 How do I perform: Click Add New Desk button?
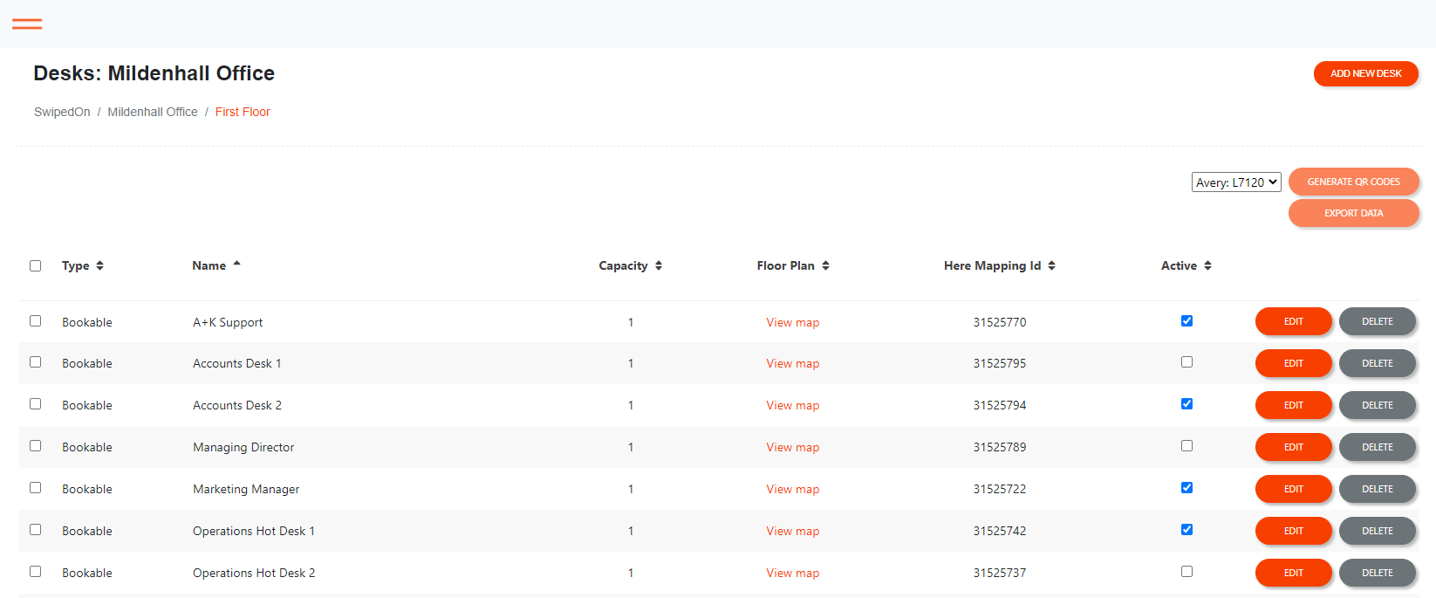tap(1365, 73)
